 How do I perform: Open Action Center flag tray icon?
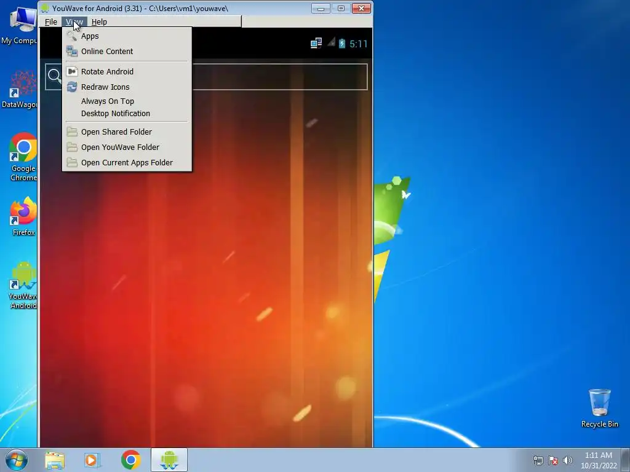point(553,460)
